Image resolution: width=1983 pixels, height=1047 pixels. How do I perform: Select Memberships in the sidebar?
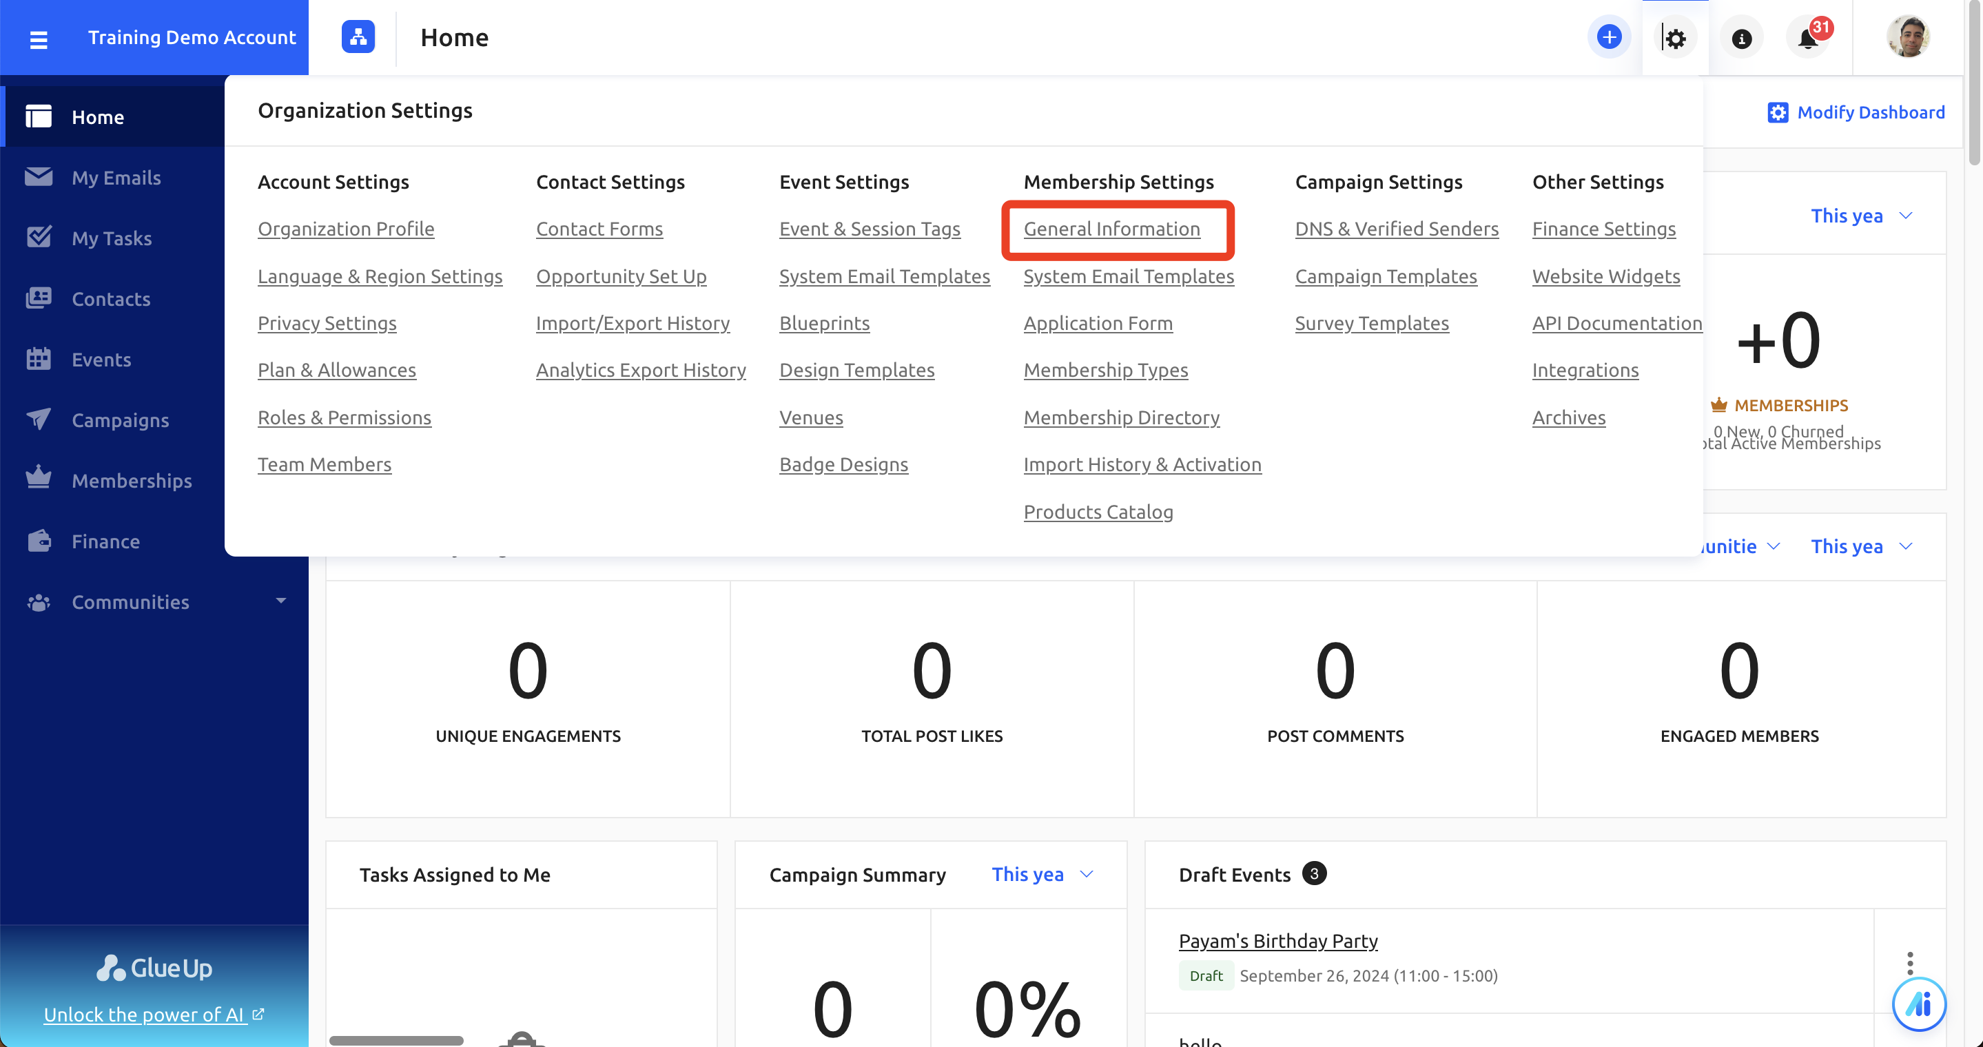click(x=132, y=481)
